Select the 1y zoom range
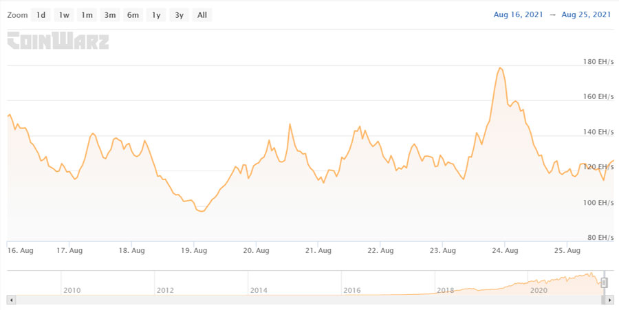619x310 pixels. click(x=156, y=15)
